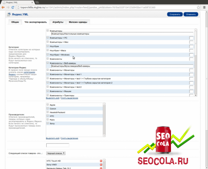
Task: Click the Yandex category field for Ноутбуки row
Action: pos(191,46)
